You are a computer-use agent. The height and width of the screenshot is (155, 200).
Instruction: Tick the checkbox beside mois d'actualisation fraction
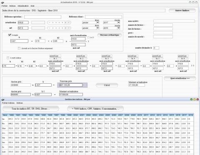point(88,37)
